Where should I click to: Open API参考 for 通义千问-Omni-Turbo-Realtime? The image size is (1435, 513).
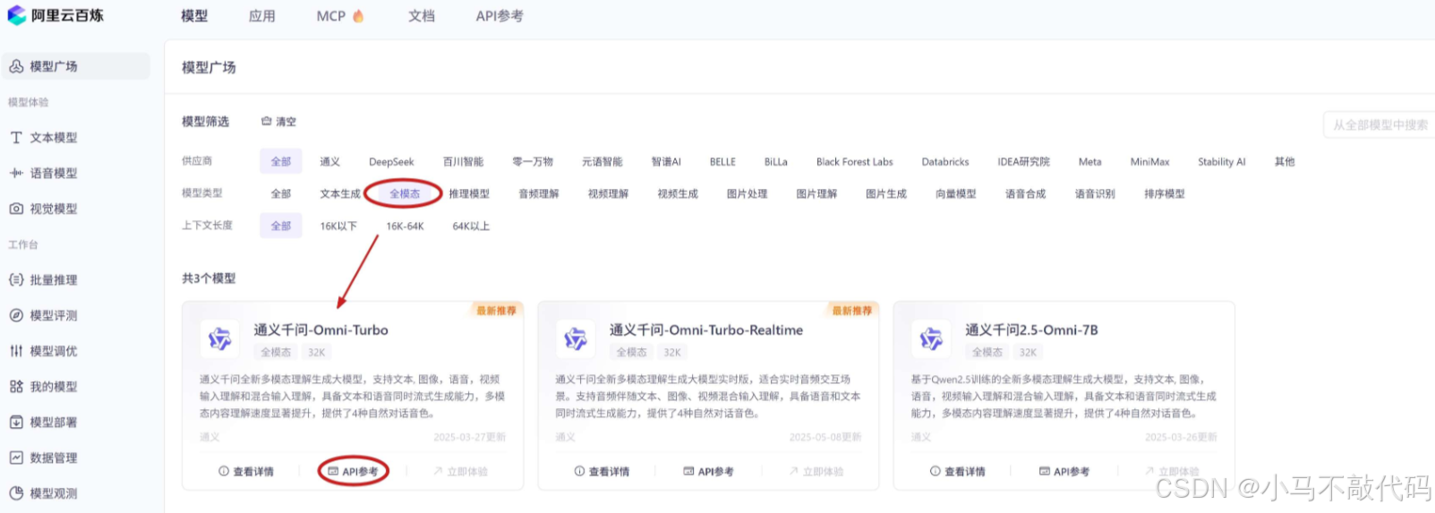(708, 472)
